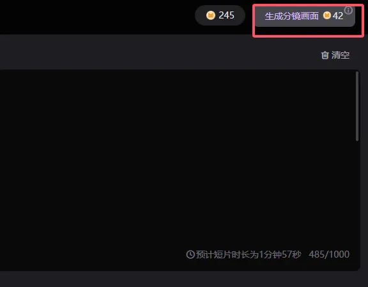Click the coin icon next to 42
The width and height of the screenshot is (368, 287).
click(326, 15)
